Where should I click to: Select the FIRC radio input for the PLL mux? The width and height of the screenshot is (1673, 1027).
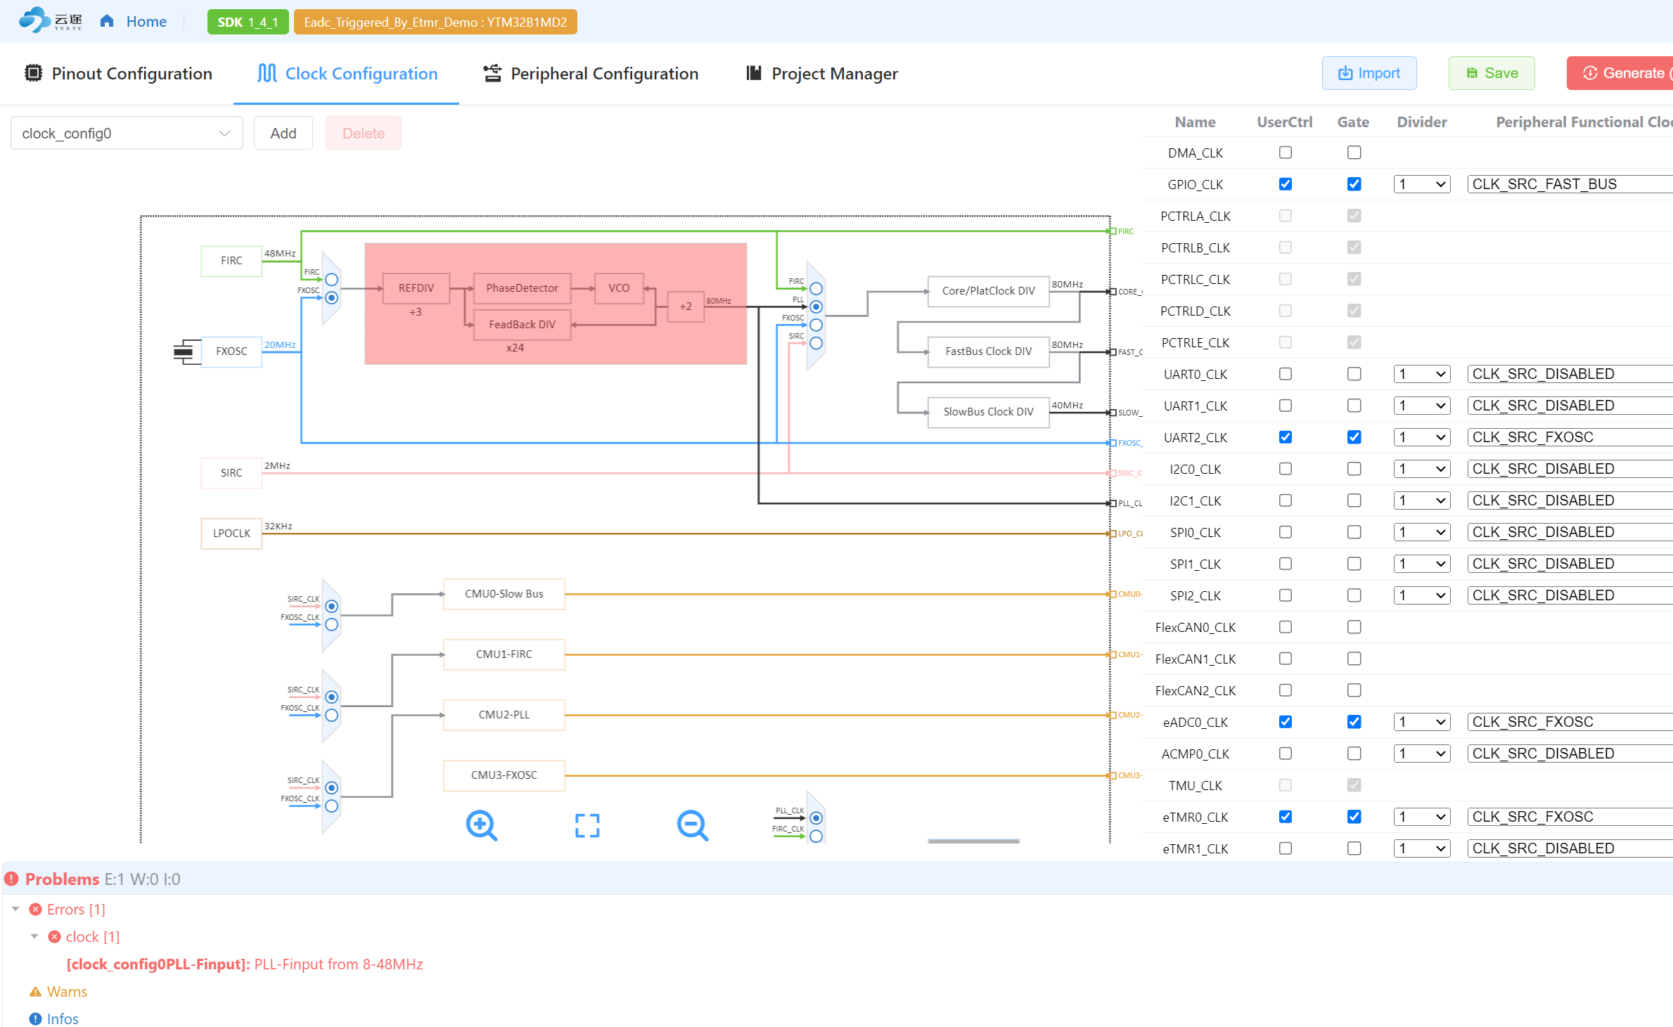point(332,280)
